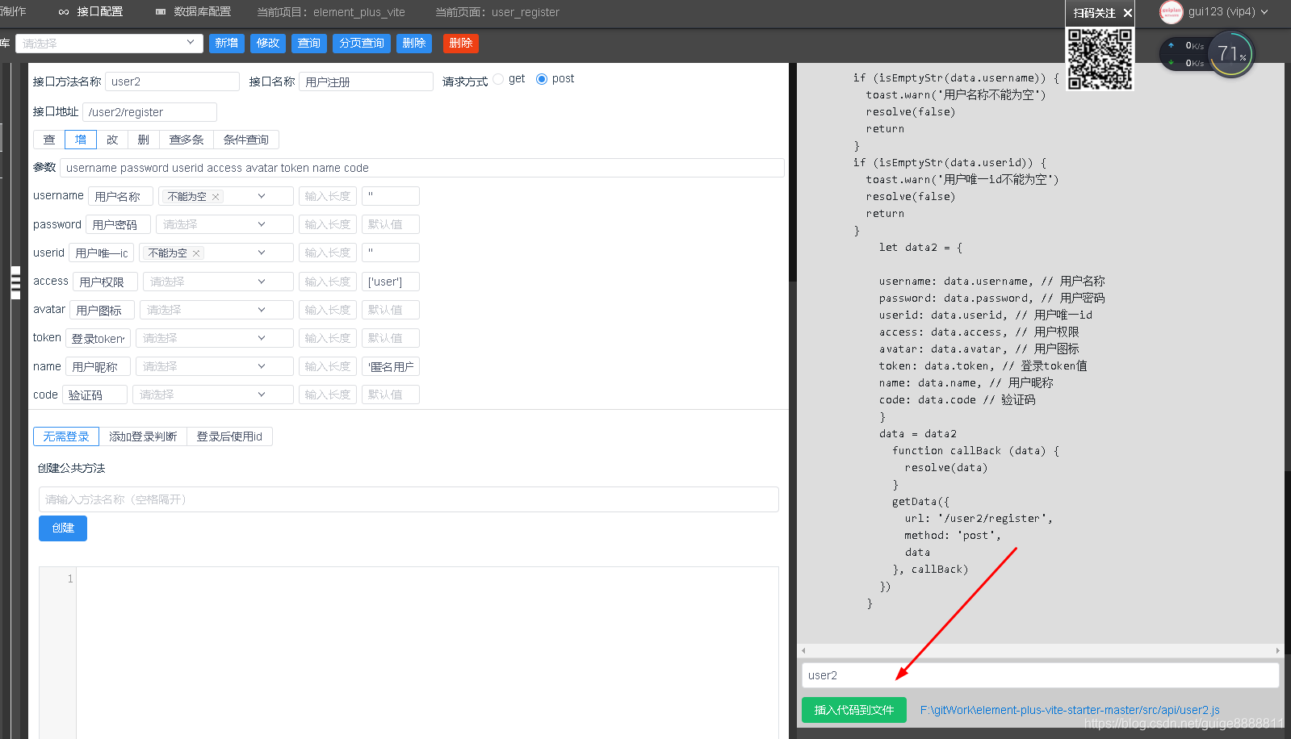
Task: Focus the 接口方法名称 input field
Action: (172, 81)
